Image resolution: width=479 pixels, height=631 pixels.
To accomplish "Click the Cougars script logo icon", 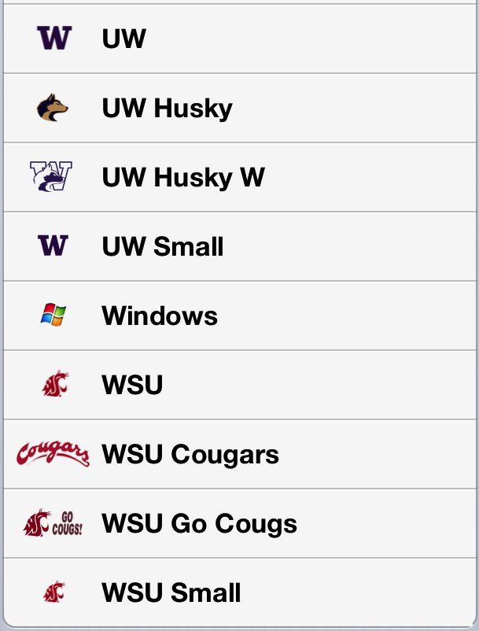I will (x=53, y=453).
